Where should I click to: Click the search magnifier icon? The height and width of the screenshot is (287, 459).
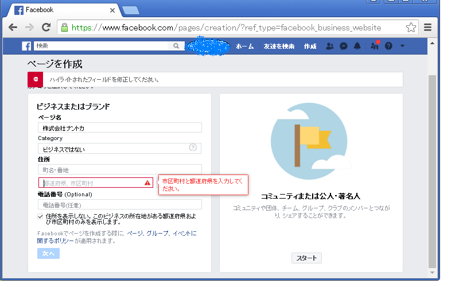[x=176, y=46]
